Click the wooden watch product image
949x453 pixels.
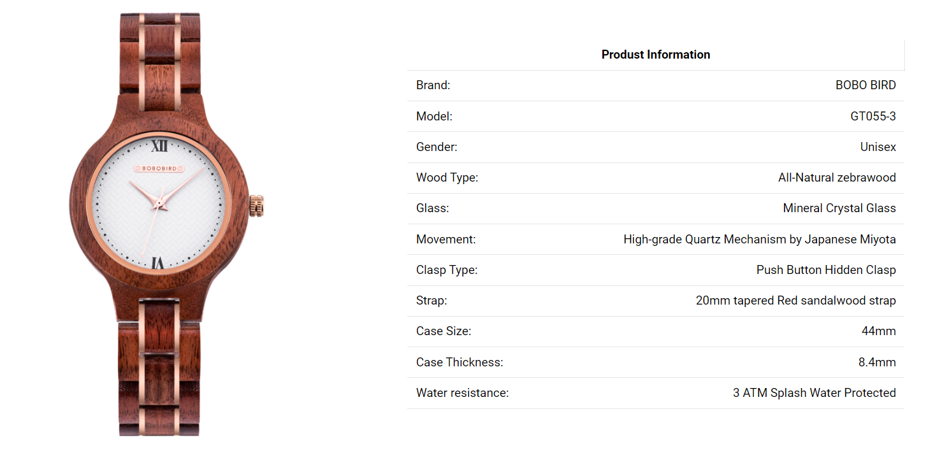click(166, 225)
